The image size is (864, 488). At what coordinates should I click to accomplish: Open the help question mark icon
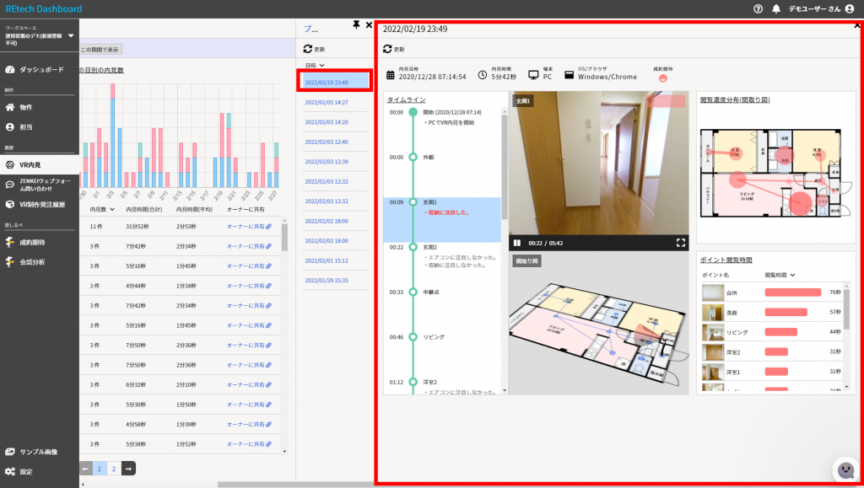(759, 8)
